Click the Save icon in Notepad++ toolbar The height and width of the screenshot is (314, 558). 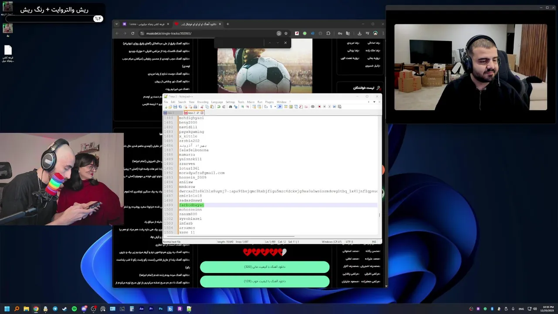(175, 106)
